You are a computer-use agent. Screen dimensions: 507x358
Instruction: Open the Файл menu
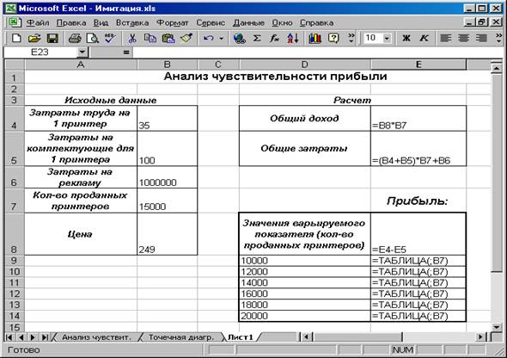38,22
